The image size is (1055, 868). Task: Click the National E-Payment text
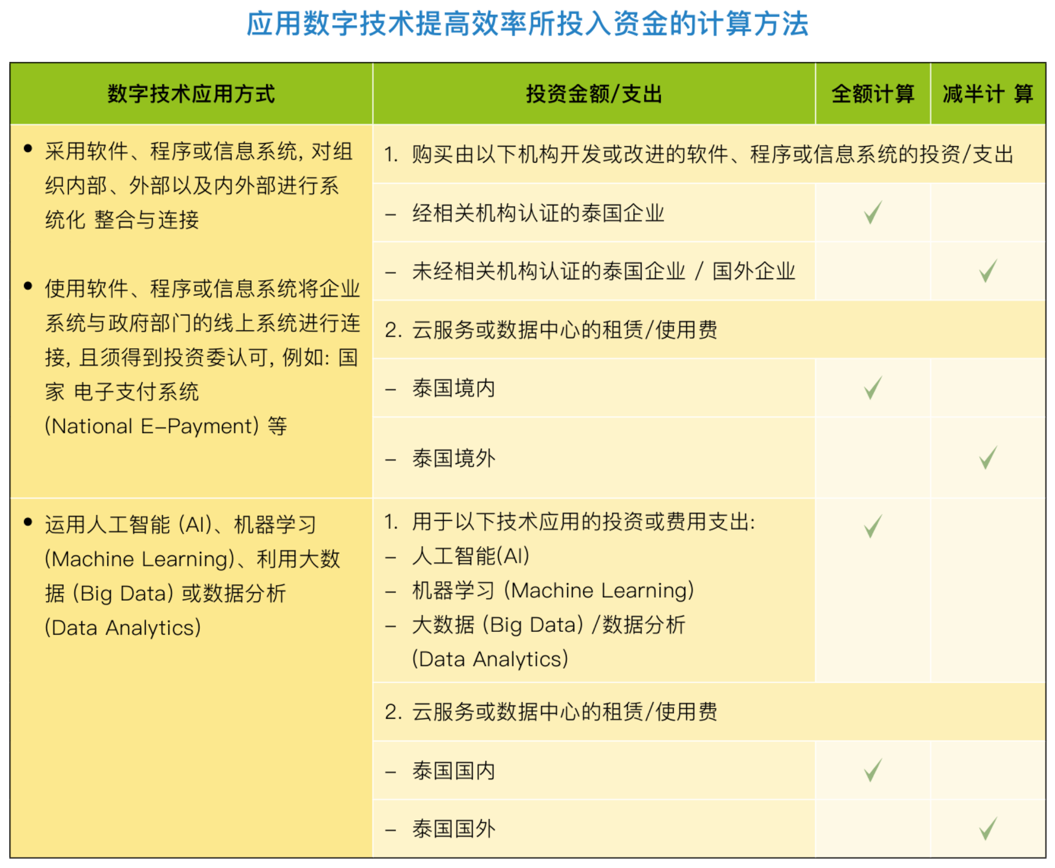coord(152,426)
